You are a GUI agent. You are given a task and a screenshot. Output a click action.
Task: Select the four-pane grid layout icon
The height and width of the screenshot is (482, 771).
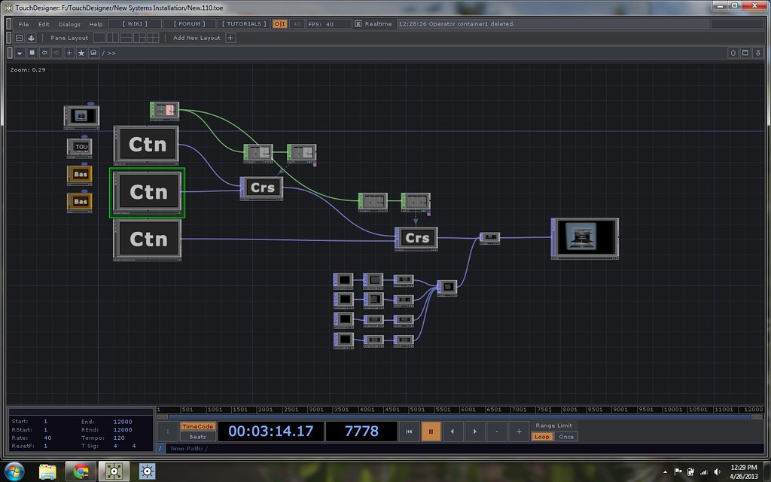click(x=154, y=38)
